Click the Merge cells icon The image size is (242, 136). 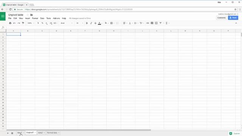pos(117,23)
